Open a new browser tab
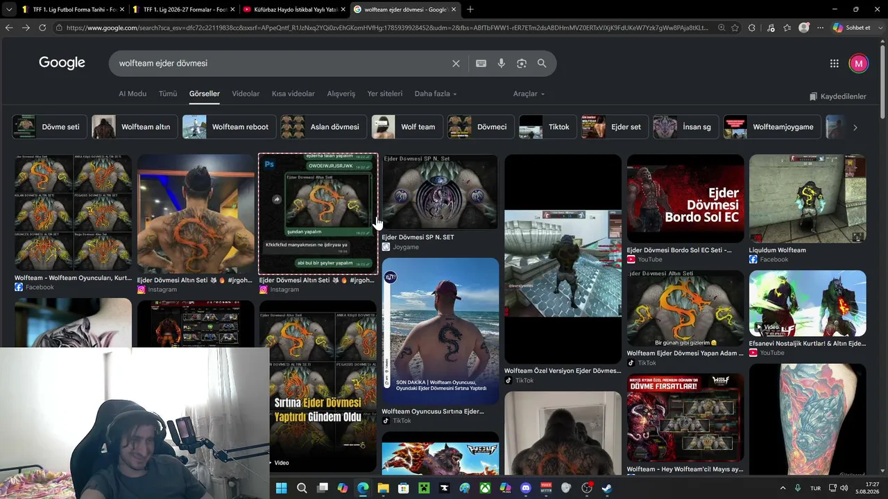The width and height of the screenshot is (888, 499). [470, 9]
